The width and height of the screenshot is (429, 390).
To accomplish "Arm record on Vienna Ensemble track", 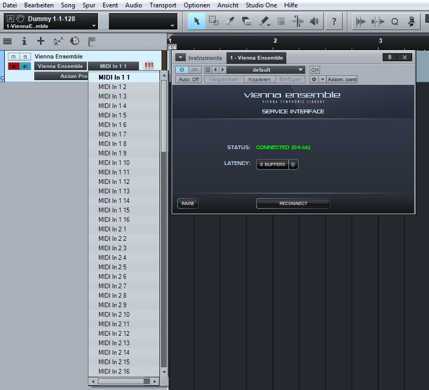I will tap(13, 66).
